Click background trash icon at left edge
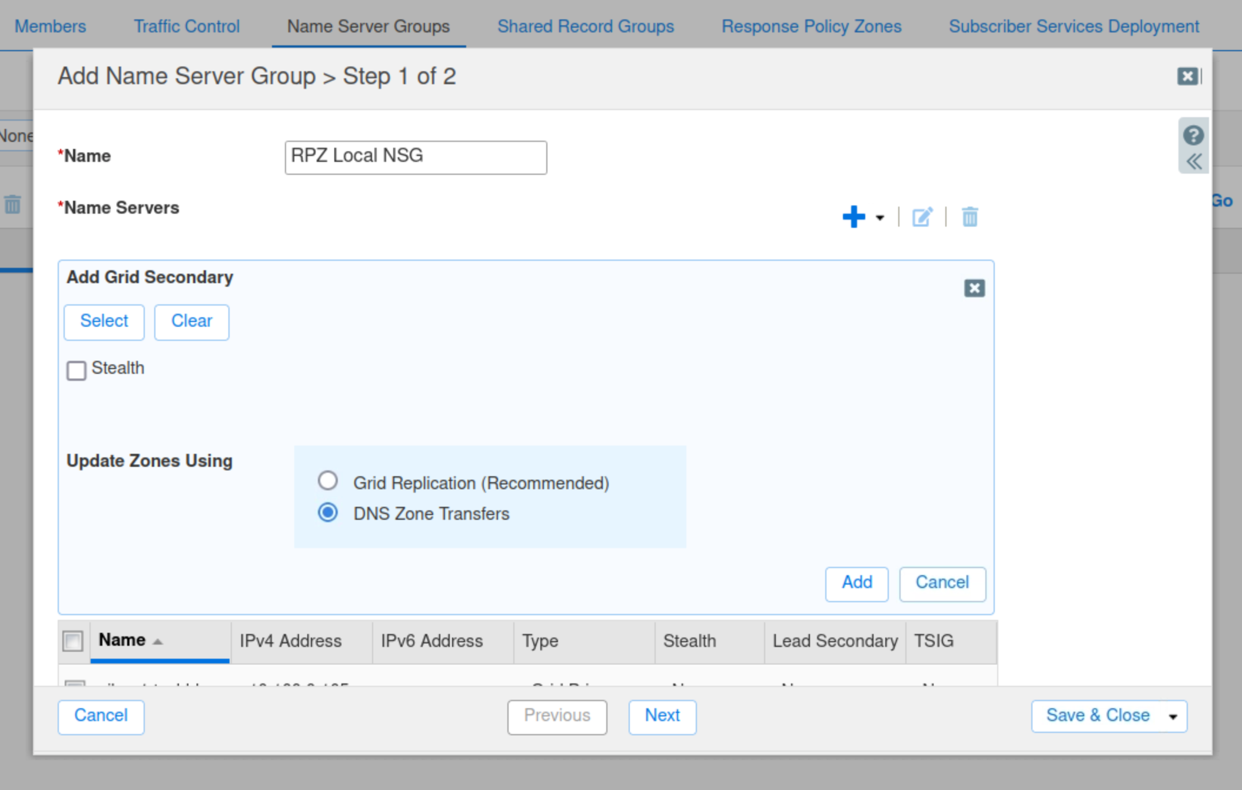The width and height of the screenshot is (1242, 790). tap(12, 205)
